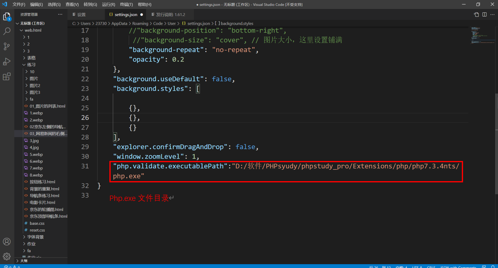Image resolution: width=498 pixels, height=268 pixels.
Task: Open 编辑(E) menu
Action: pyautogui.click(x=36, y=5)
